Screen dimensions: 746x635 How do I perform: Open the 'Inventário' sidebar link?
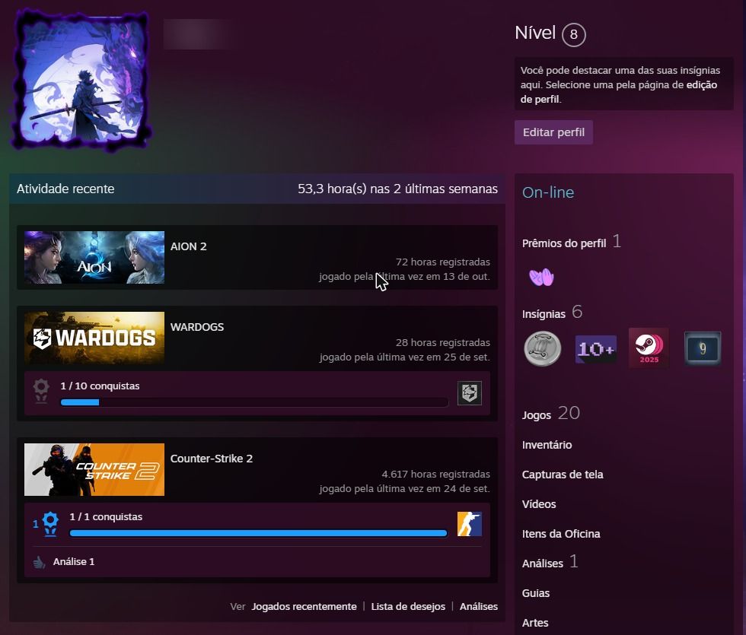(547, 445)
